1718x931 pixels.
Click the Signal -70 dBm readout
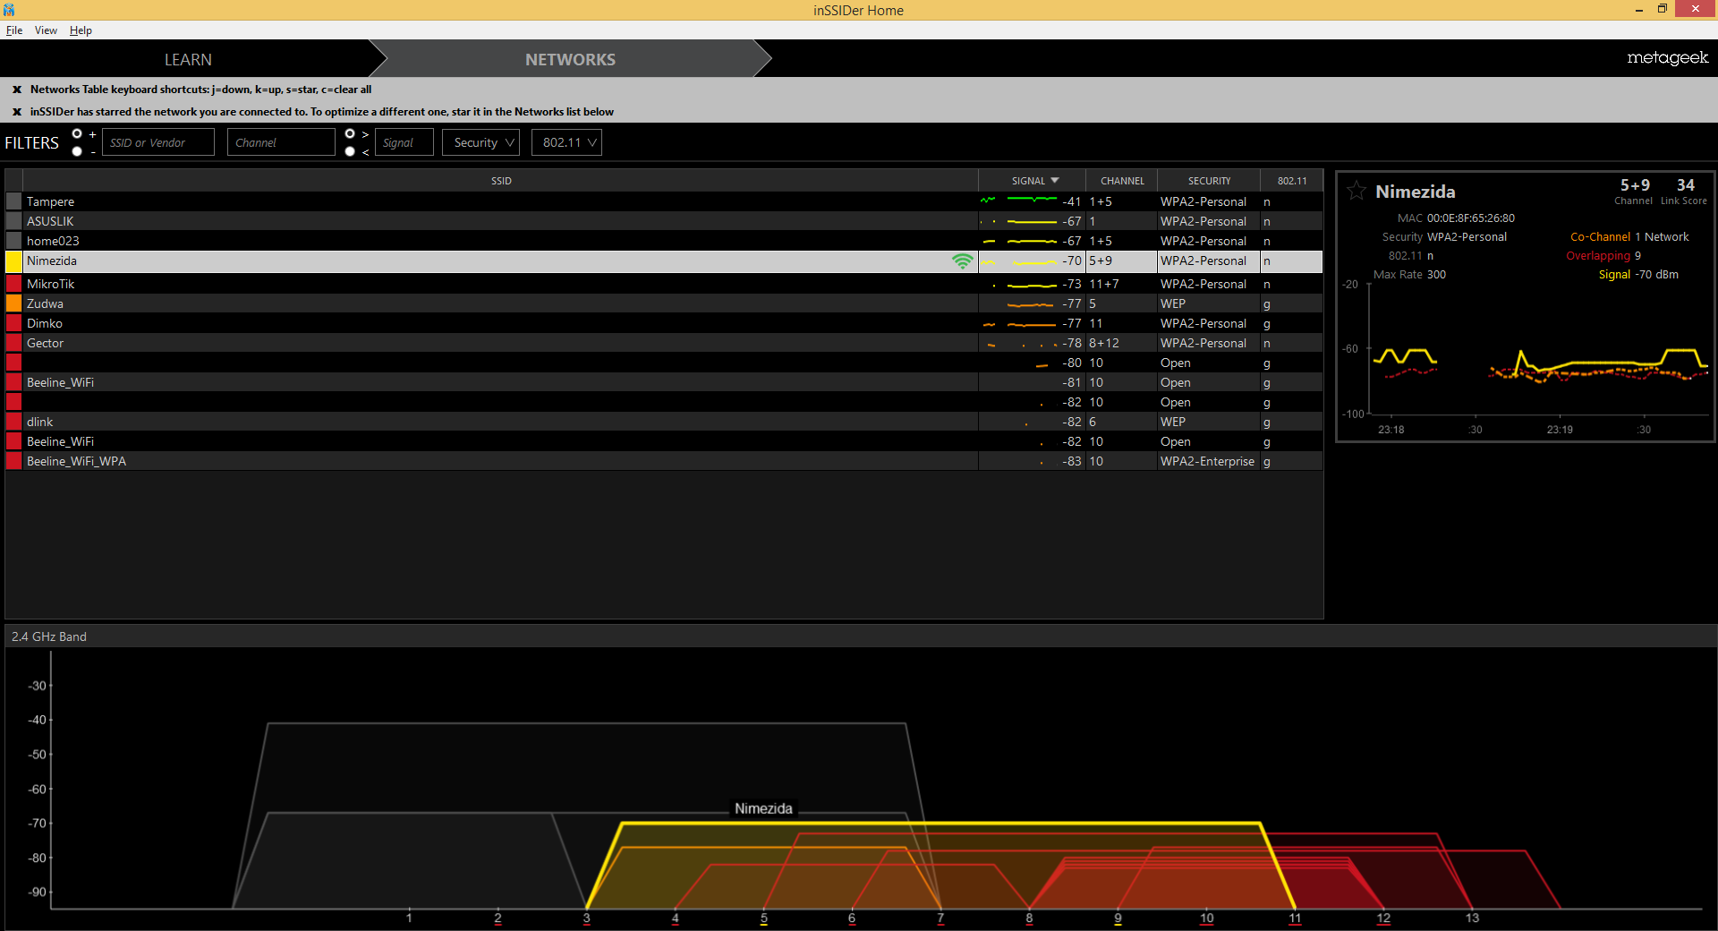pos(1638,275)
